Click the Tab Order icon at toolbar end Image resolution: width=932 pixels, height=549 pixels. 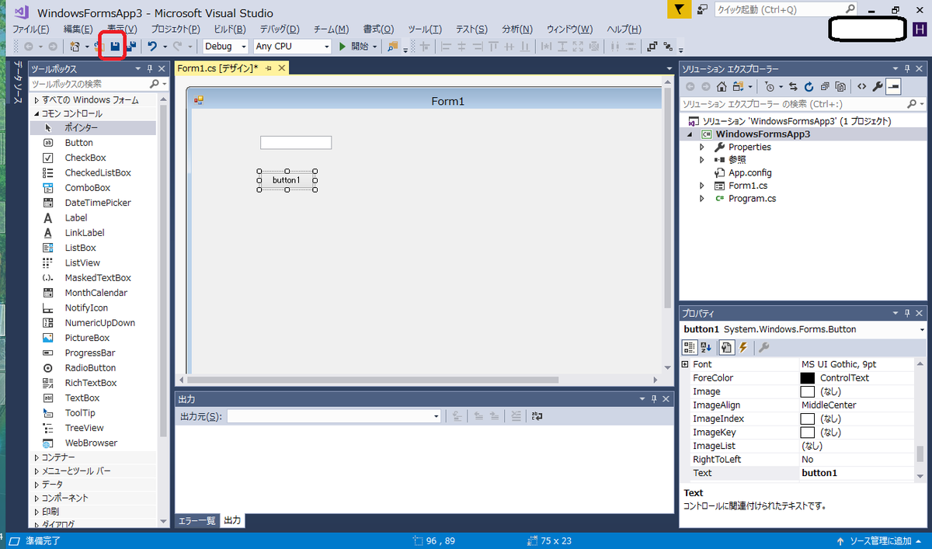pyautogui.click(x=668, y=47)
